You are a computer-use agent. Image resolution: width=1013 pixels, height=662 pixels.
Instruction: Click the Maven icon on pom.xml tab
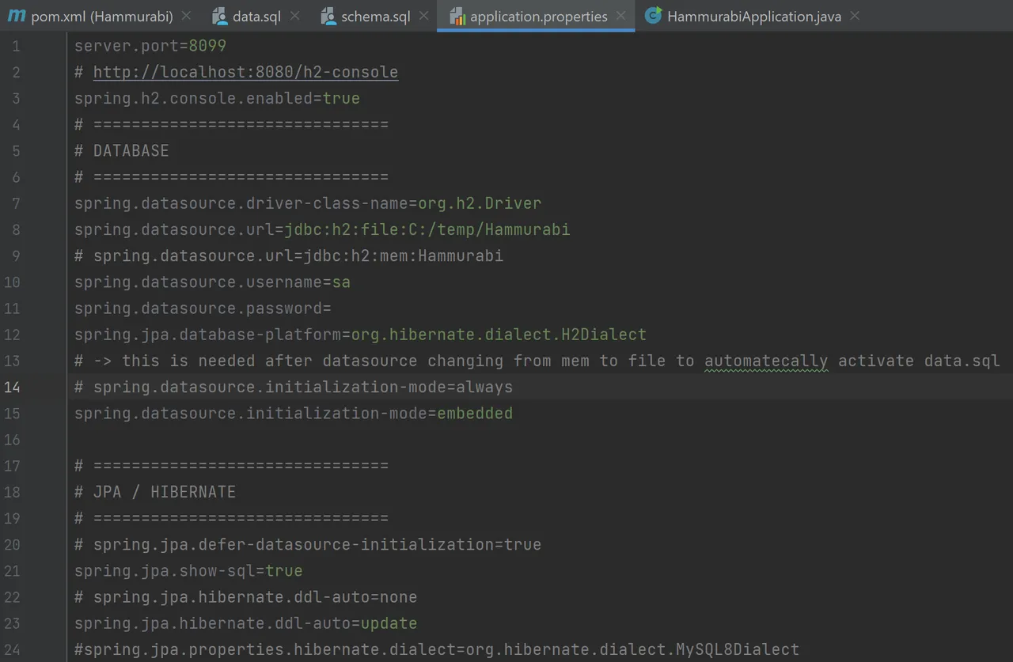[16, 16]
